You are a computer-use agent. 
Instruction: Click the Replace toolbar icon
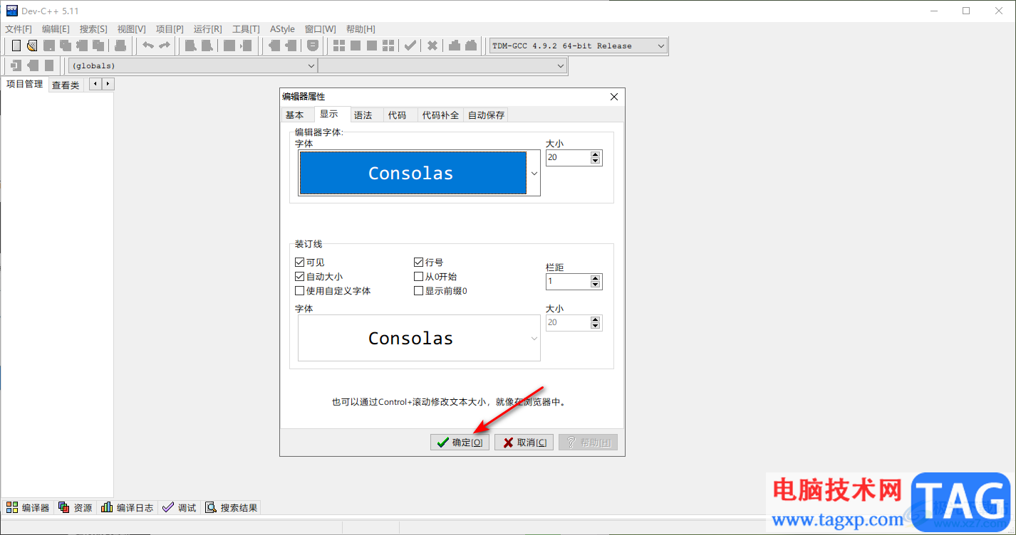pyautogui.click(x=207, y=46)
